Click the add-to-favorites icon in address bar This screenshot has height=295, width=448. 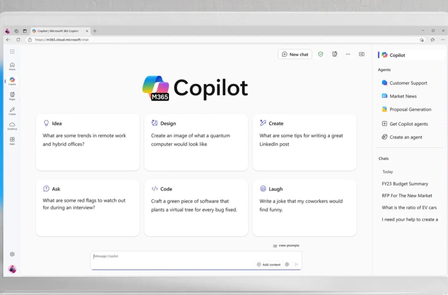(422, 40)
